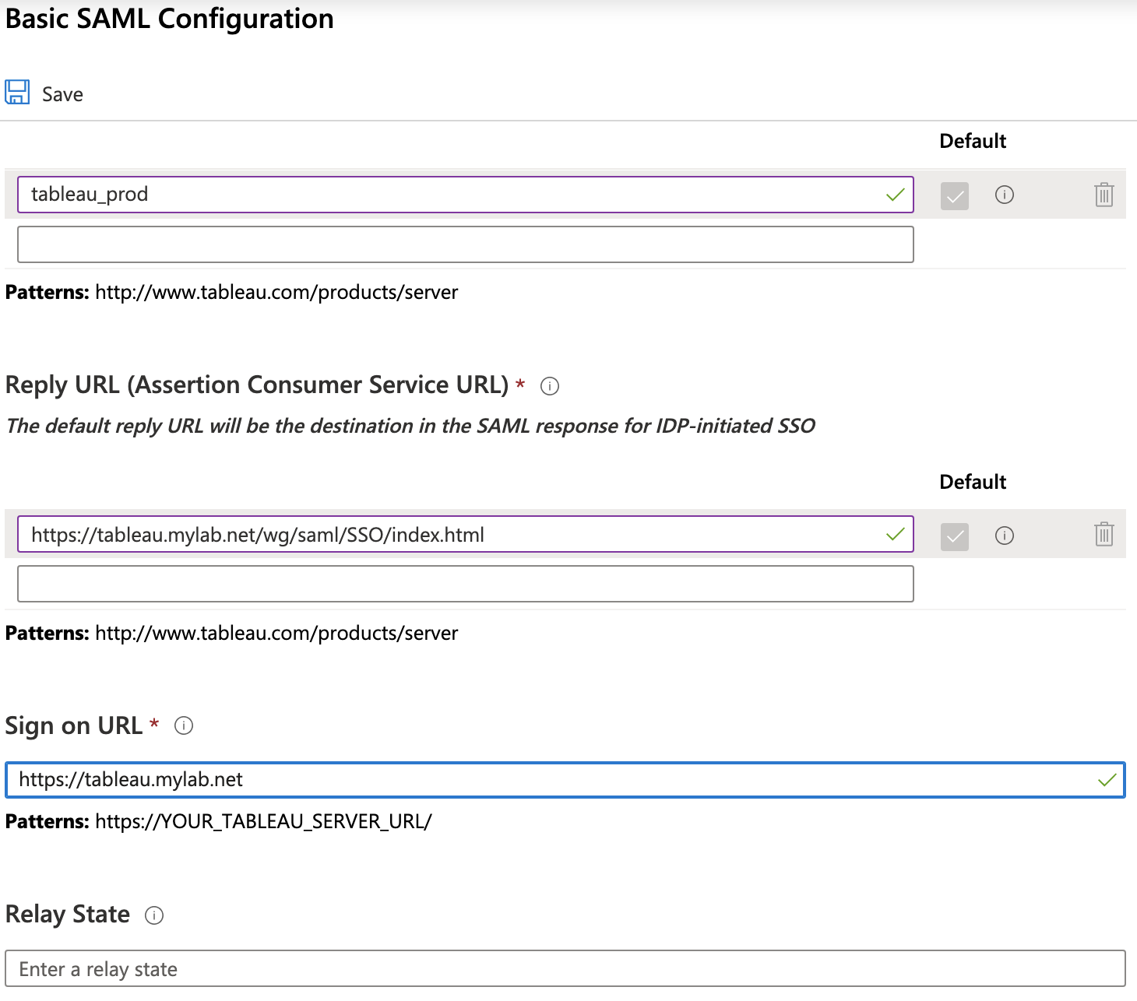Click Patterns text under reply URL fields
1137x1001 pixels.
coord(231,634)
